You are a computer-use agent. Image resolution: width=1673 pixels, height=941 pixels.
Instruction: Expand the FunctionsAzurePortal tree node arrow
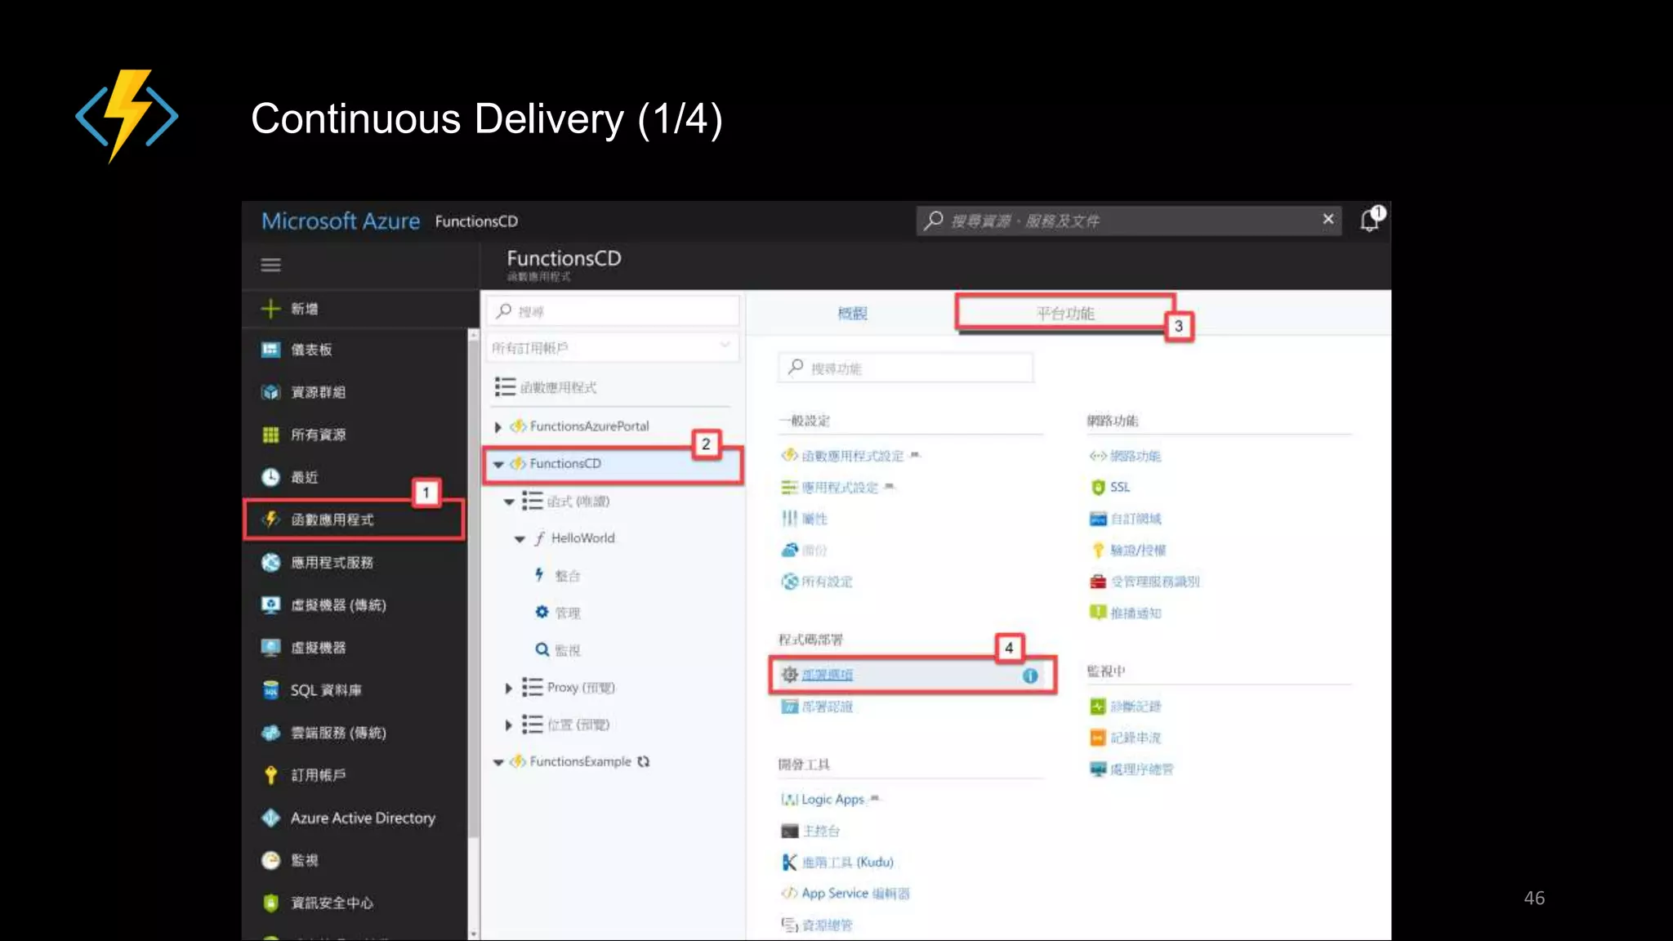pyautogui.click(x=498, y=426)
